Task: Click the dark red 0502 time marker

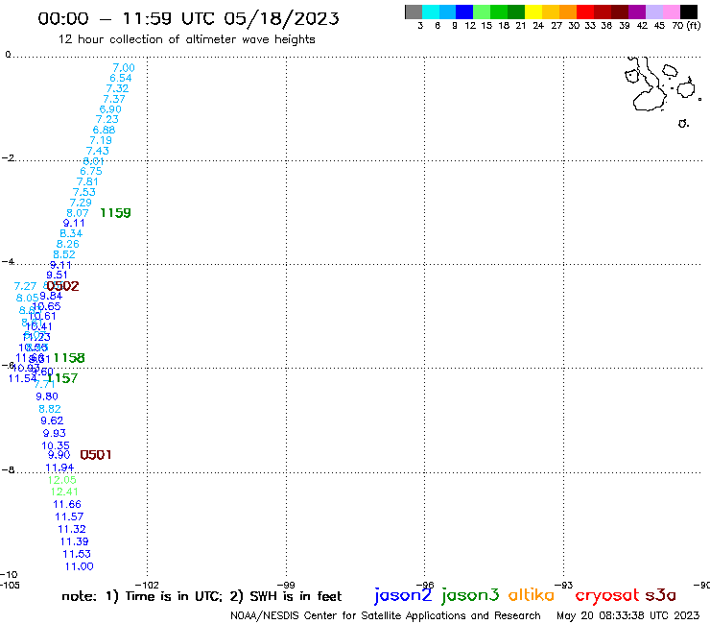Action: coord(63,286)
